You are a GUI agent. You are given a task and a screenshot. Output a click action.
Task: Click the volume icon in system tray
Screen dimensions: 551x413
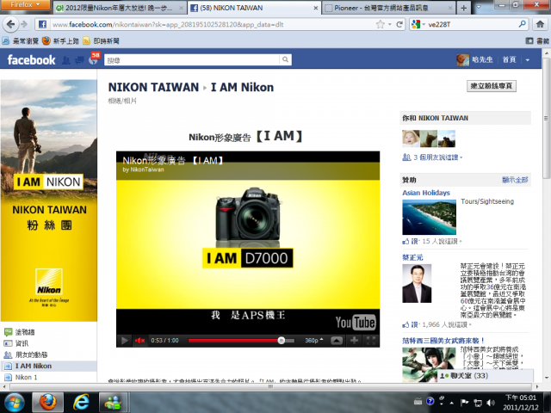pyautogui.click(x=491, y=403)
